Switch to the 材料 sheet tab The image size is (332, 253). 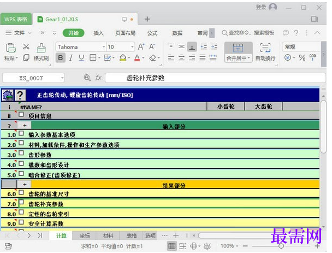point(108,236)
